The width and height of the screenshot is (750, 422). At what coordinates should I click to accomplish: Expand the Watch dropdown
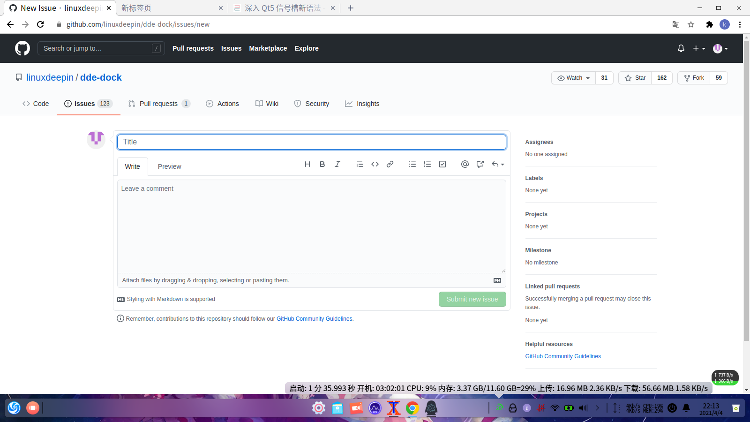pyautogui.click(x=573, y=78)
